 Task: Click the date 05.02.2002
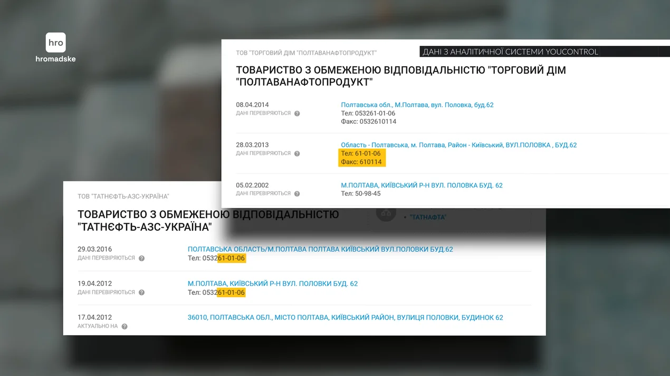[x=253, y=185]
